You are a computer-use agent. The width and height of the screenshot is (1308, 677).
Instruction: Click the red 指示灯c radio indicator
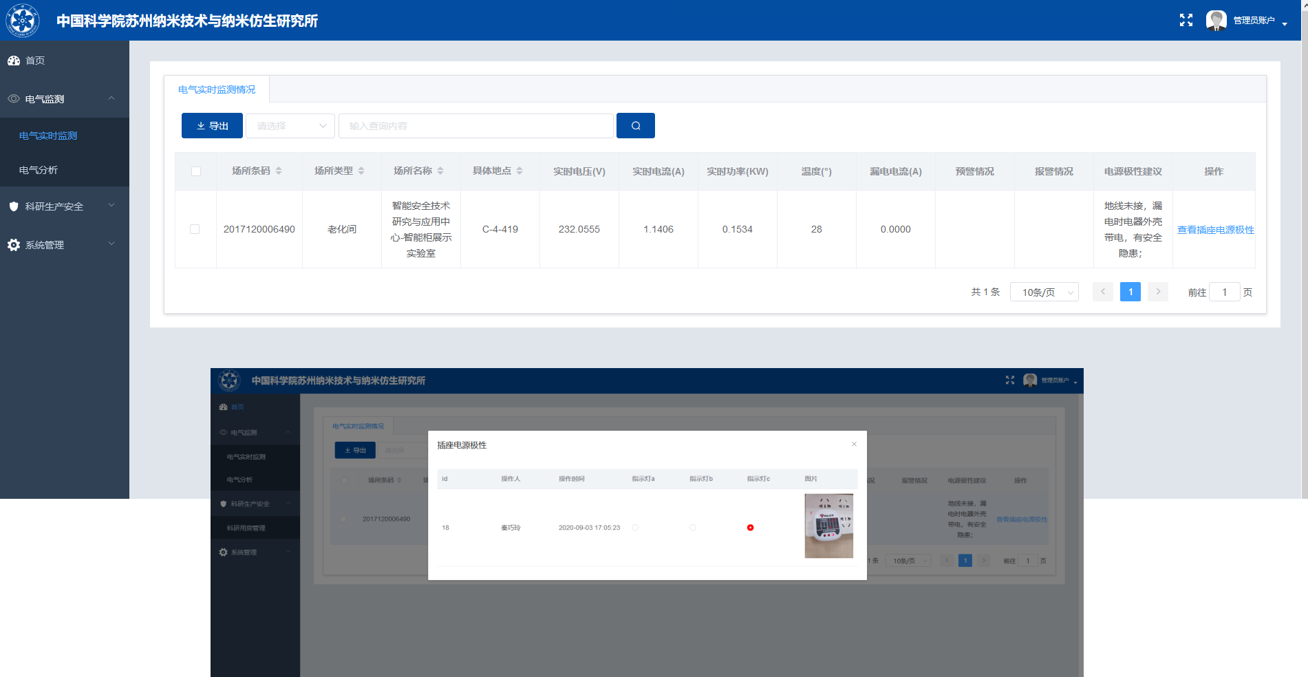tap(750, 528)
